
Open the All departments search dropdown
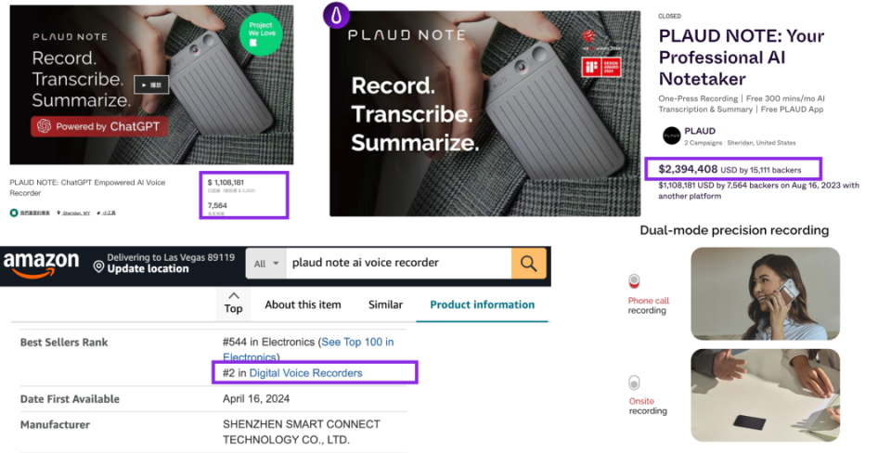pyautogui.click(x=266, y=264)
